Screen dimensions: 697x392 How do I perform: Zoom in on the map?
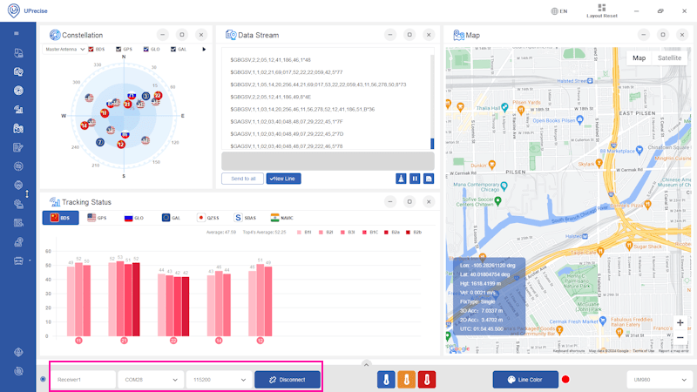point(680,323)
